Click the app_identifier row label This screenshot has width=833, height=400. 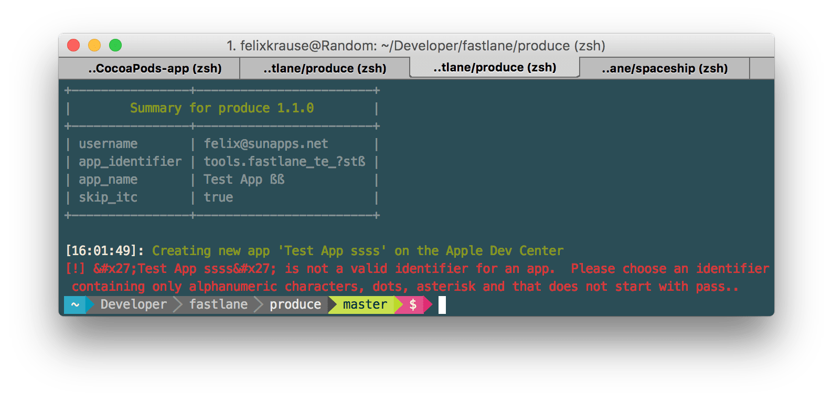coord(130,162)
